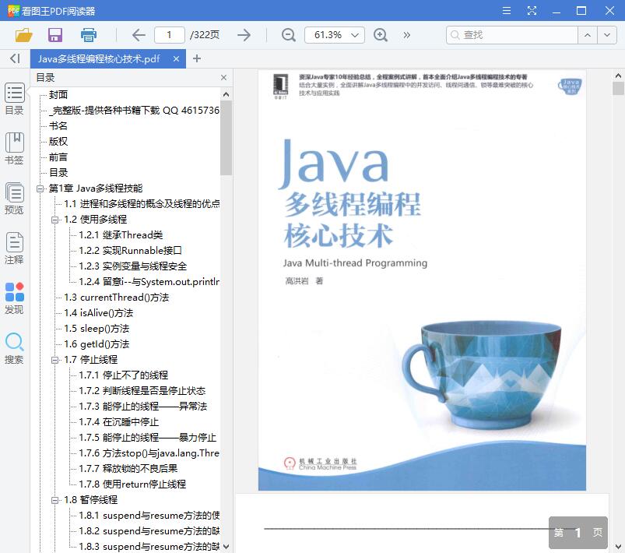Select outline item 1.7.2 判断线程是否是停止状态

(x=142, y=391)
